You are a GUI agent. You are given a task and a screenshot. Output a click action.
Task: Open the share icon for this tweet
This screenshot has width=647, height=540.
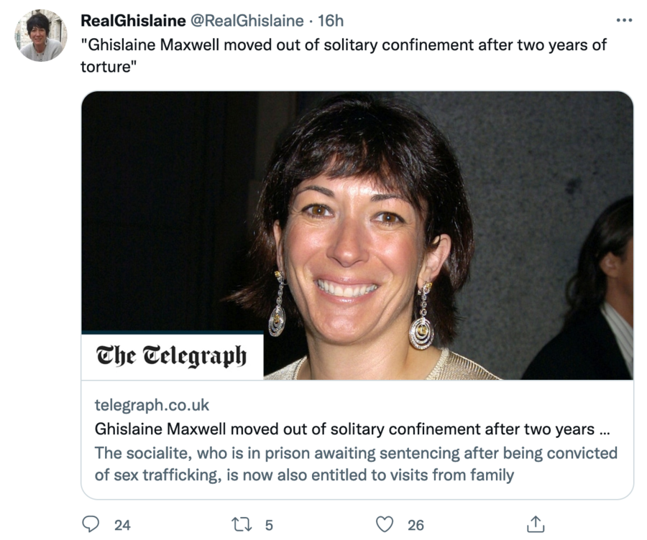(535, 524)
